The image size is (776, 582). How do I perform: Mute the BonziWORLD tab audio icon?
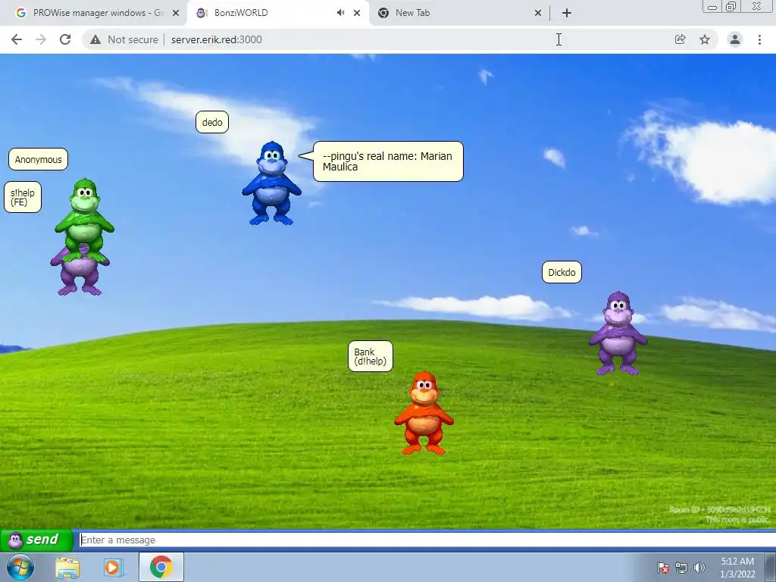coord(340,13)
